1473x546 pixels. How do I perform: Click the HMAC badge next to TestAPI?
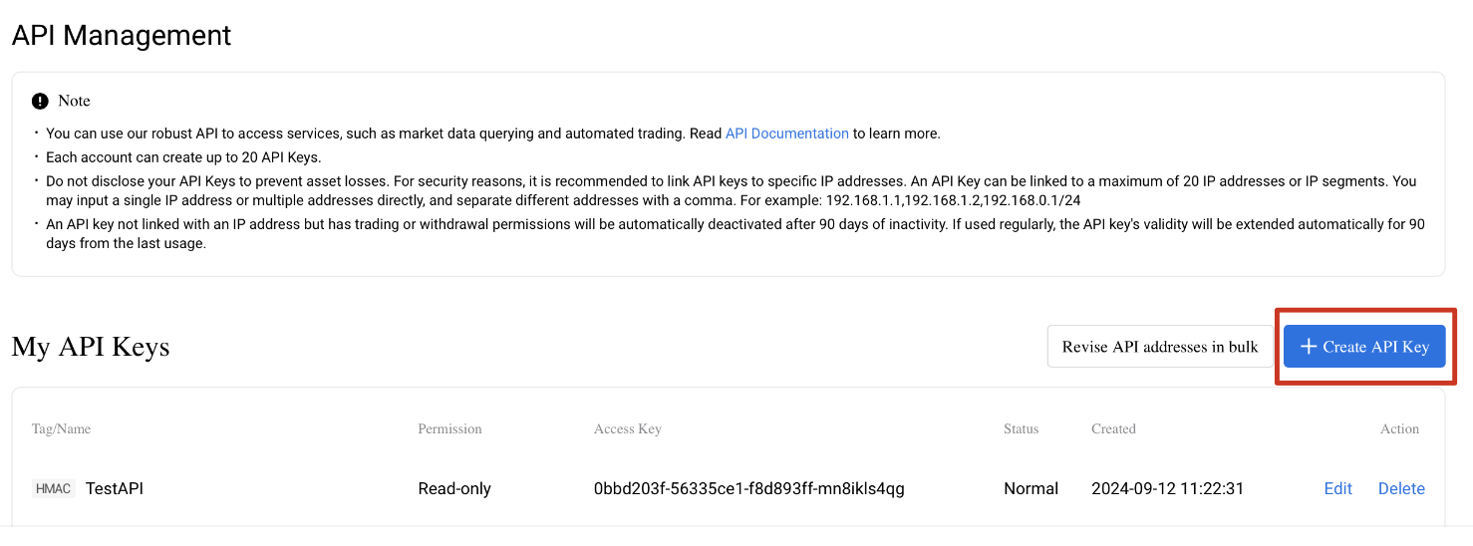point(54,488)
